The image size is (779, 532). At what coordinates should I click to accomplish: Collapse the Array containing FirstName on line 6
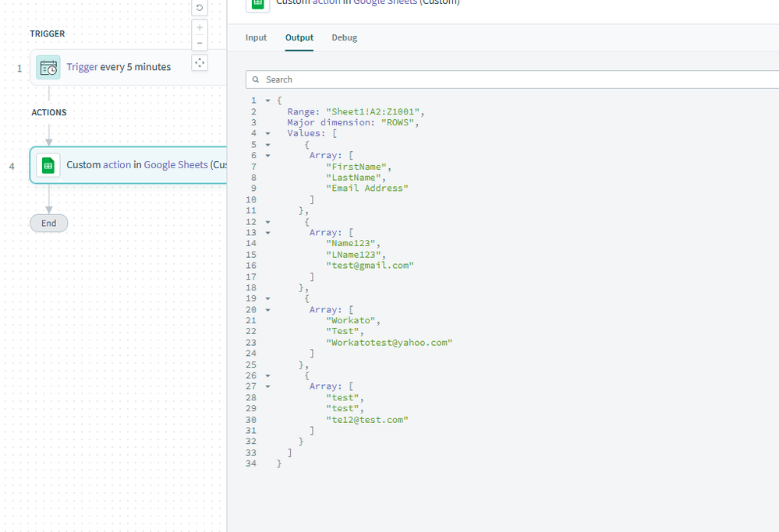click(x=268, y=155)
